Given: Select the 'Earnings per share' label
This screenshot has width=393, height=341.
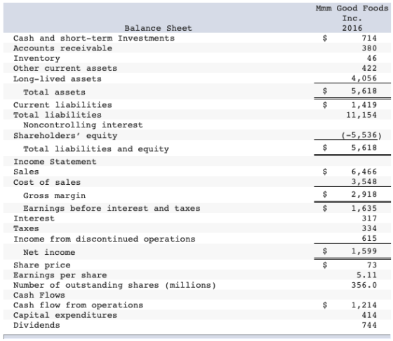Looking at the screenshot, I should [x=60, y=275].
